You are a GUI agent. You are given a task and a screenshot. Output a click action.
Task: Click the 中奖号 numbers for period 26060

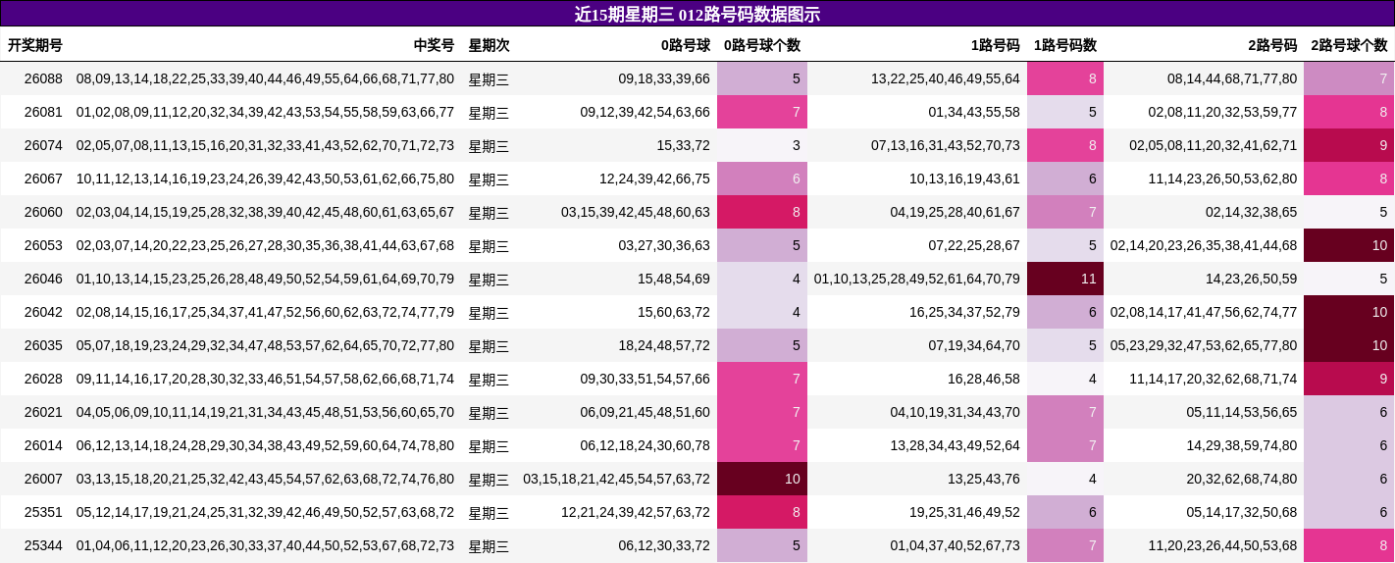tap(265, 212)
